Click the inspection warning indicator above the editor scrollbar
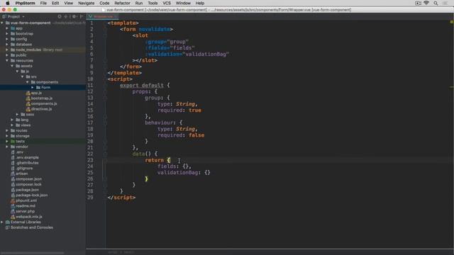 click(x=451, y=22)
